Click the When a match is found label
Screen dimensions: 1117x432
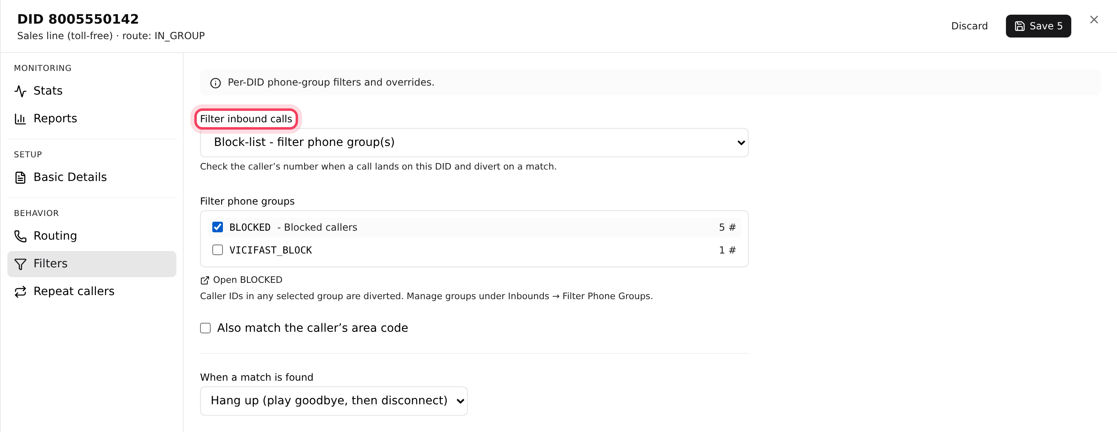tap(257, 377)
